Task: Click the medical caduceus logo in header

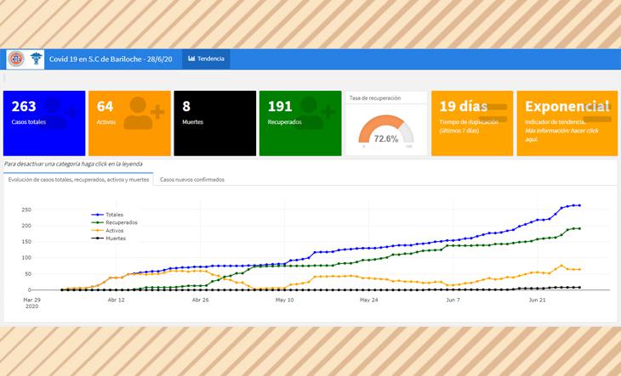Action: [x=36, y=59]
